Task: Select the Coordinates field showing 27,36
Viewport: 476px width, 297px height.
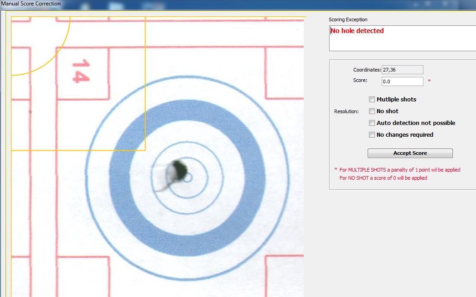Action: 402,70
